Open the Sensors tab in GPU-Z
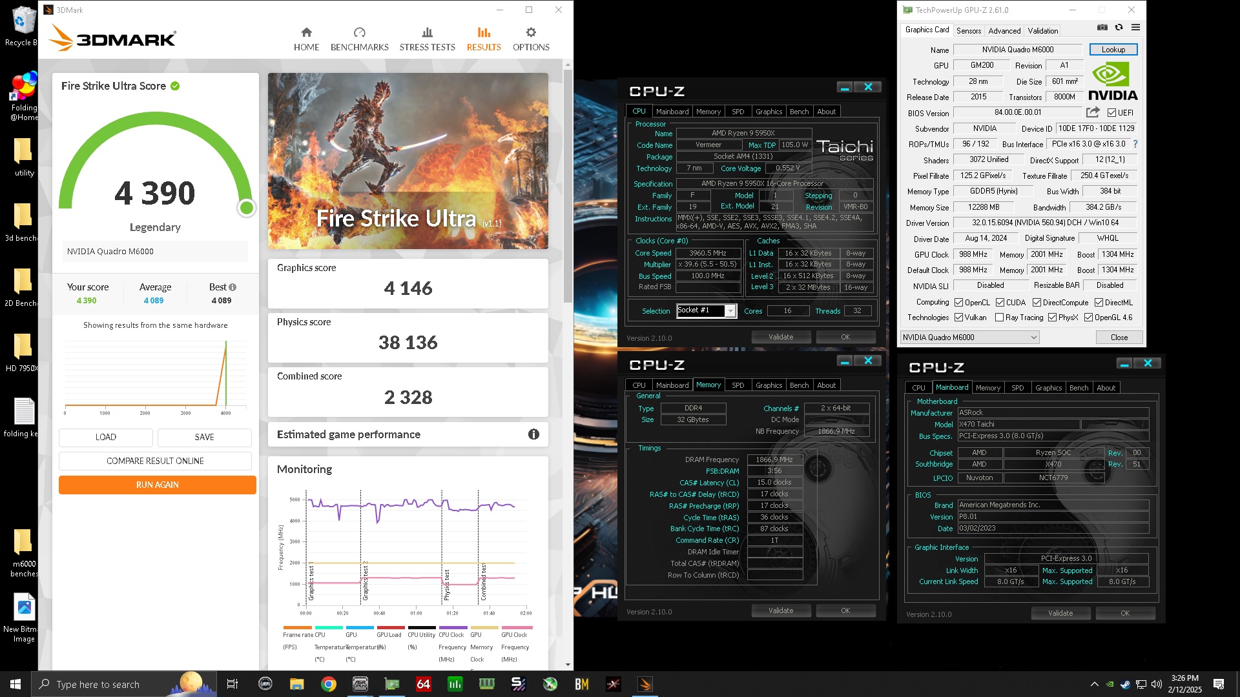 tap(969, 30)
